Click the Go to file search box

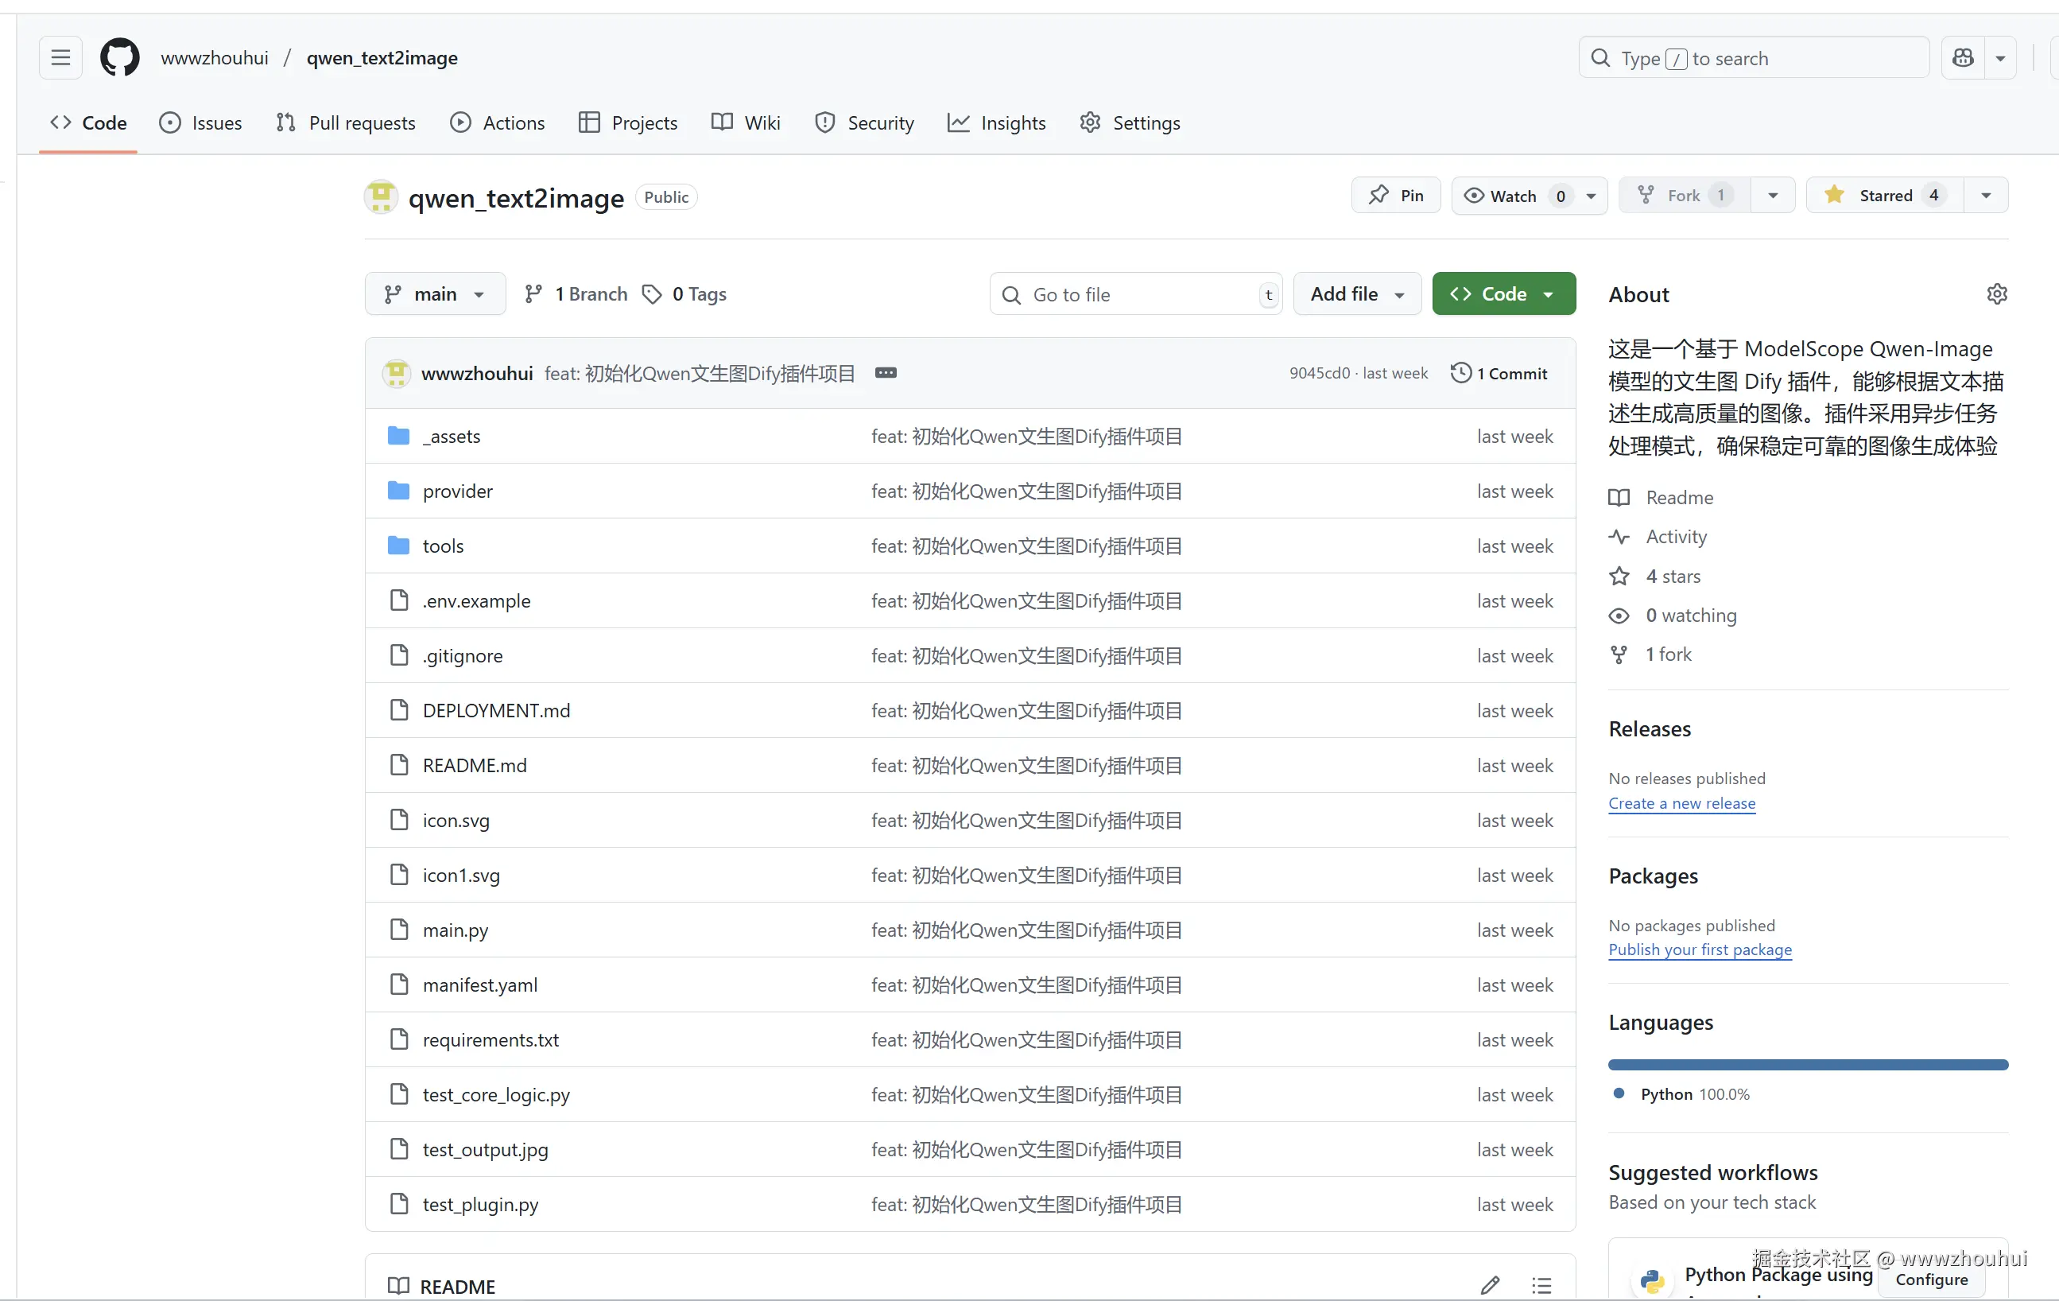point(1135,294)
